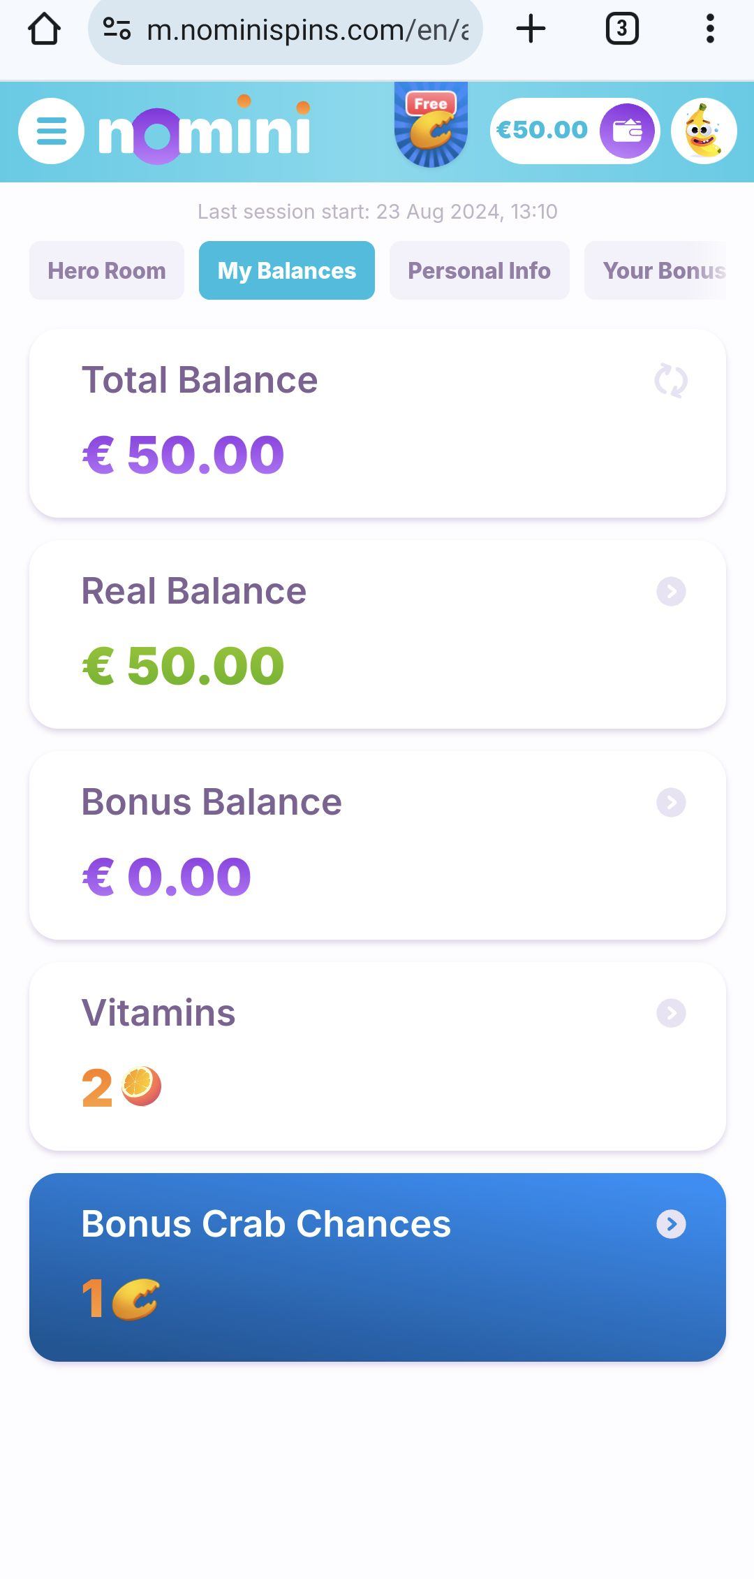
Task: Select the My Balances tab
Action: [x=286, y=270]
